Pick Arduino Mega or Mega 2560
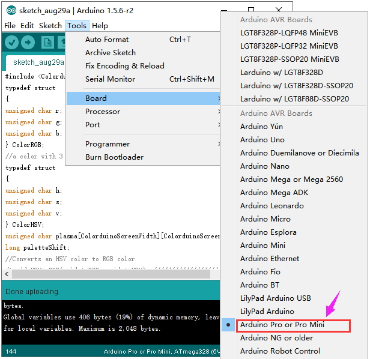 click(x=294, y=179)
